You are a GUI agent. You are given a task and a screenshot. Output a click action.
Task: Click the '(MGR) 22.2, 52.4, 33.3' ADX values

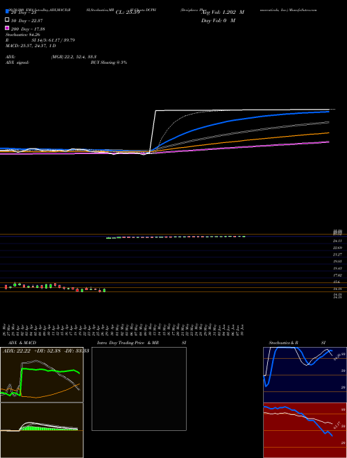pyautogui.click(x=74, y=57)
